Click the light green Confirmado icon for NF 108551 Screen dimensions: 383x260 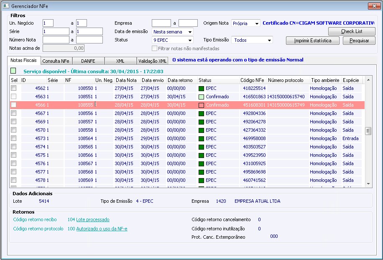[202, 97]
